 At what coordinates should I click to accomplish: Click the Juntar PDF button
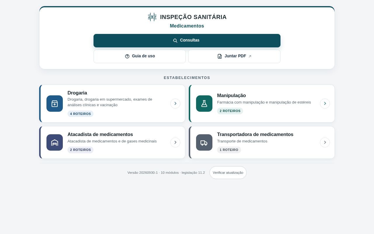(x=234, y=56)
